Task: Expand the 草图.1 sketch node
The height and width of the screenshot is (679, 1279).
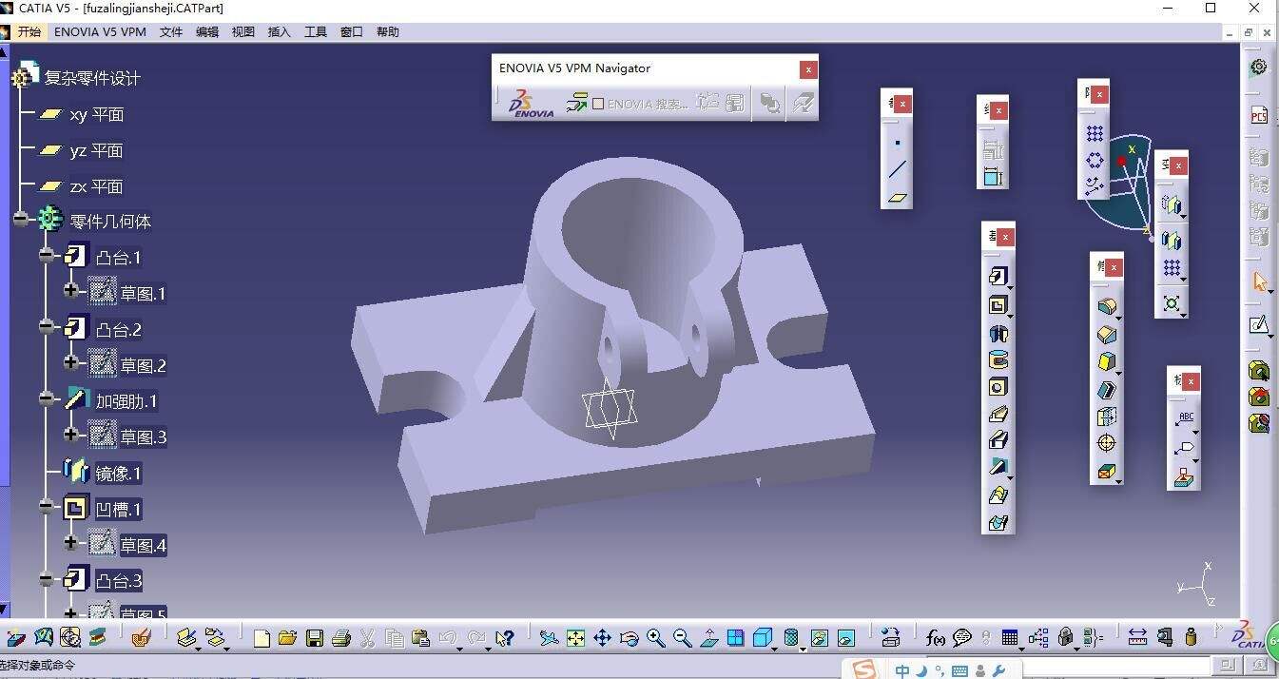Action: tap(71, 292)
